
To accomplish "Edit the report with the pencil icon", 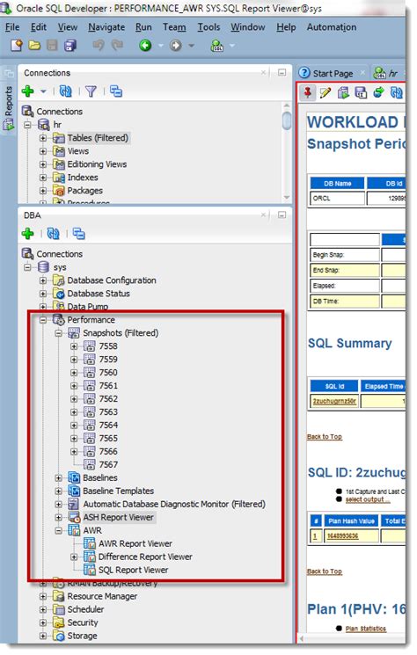I will 326,92.
